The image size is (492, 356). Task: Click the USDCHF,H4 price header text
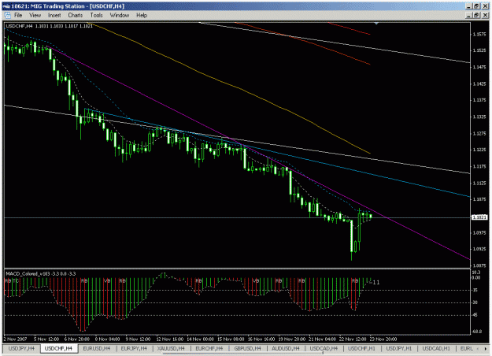point(50,26)
